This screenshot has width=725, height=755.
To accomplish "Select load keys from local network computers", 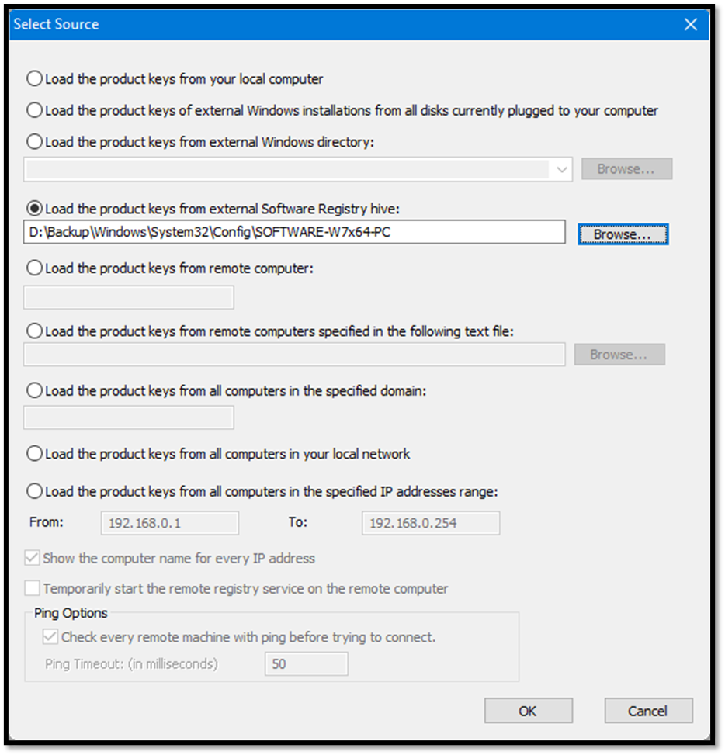I will pos(34,454).
